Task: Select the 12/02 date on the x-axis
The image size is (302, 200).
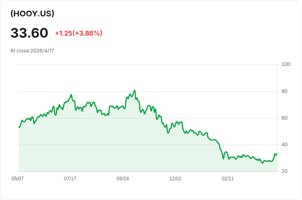Action: pyautogui.click(x=175, y=179)
